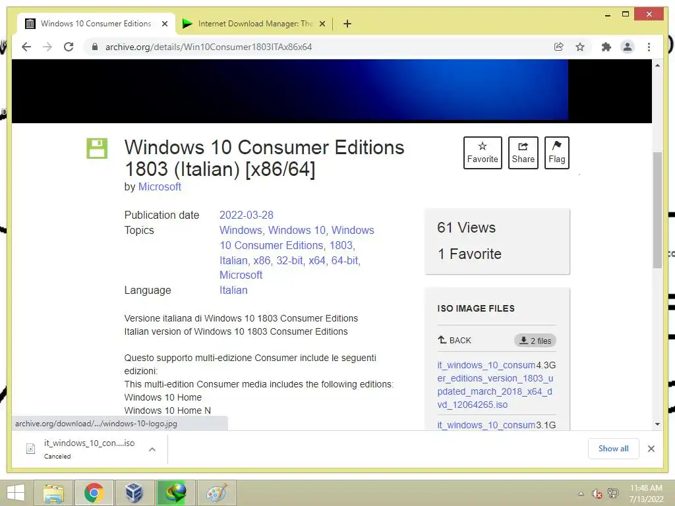675x506 pixels.
Task: Open Paint from the taskbar
Action: click(x=216, y=493)
